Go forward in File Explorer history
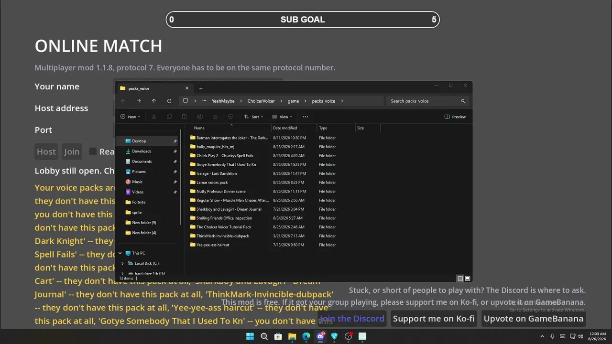Screen dimensions: 612x344 point(139,101)
